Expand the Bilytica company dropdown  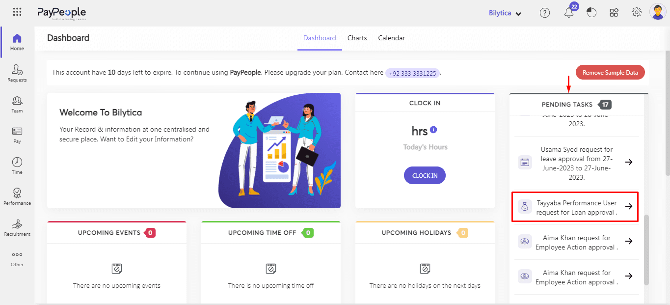pyautogui.click(x=505, y=13)
